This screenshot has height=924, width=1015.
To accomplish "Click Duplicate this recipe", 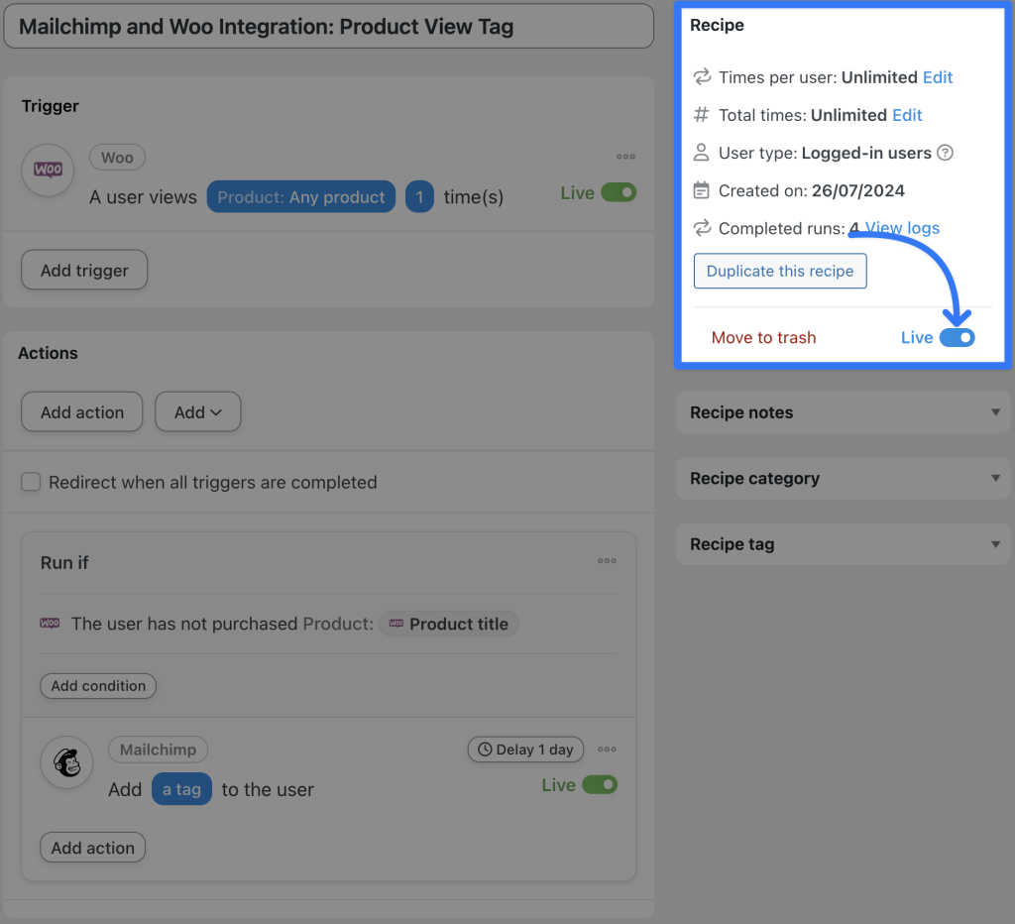I will [x=780, y=271].
